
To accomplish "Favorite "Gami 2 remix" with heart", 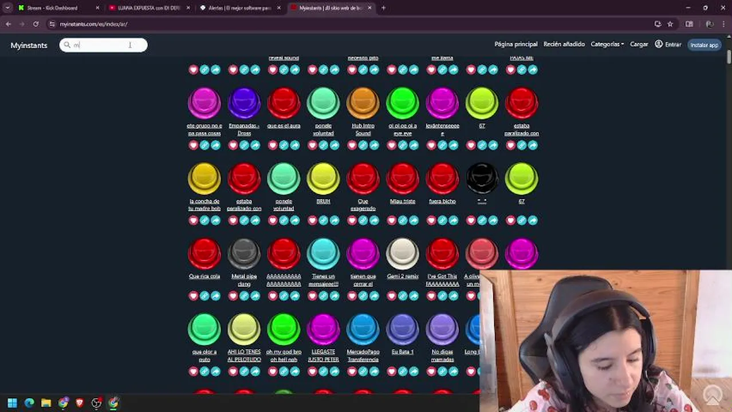I will (x=392, y=296).
